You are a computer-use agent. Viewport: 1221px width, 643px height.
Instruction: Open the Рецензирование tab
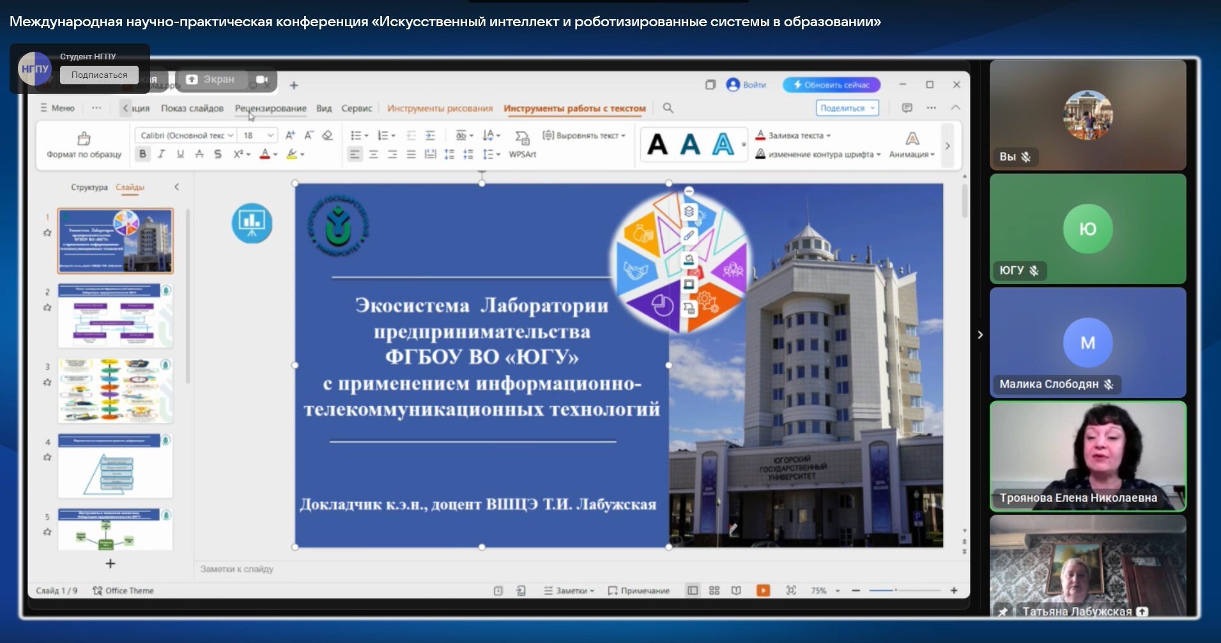270,109
